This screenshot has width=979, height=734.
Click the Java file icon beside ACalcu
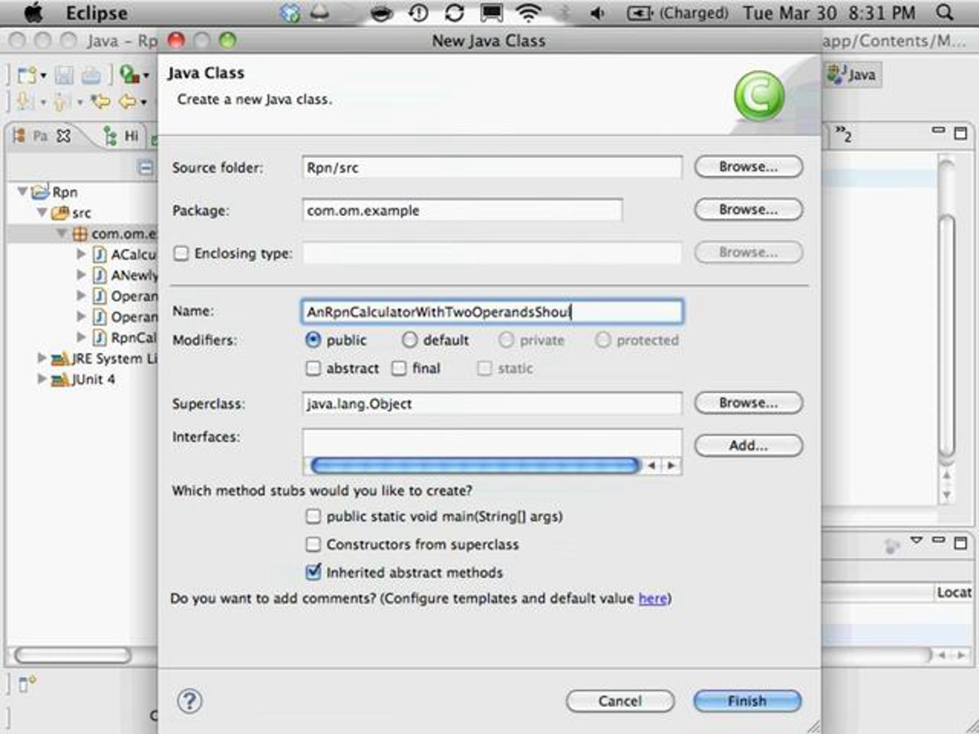click(x=99, y=254)
